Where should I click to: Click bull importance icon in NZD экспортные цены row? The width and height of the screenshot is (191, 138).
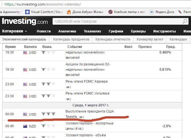[x=48, y=126]
